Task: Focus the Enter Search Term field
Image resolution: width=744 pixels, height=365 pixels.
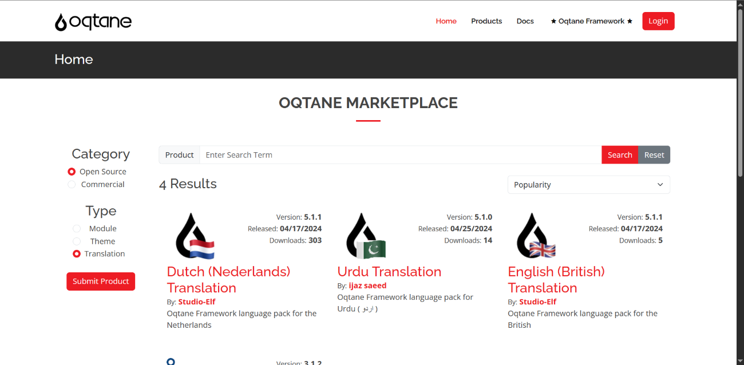Action: click(401, 155)
